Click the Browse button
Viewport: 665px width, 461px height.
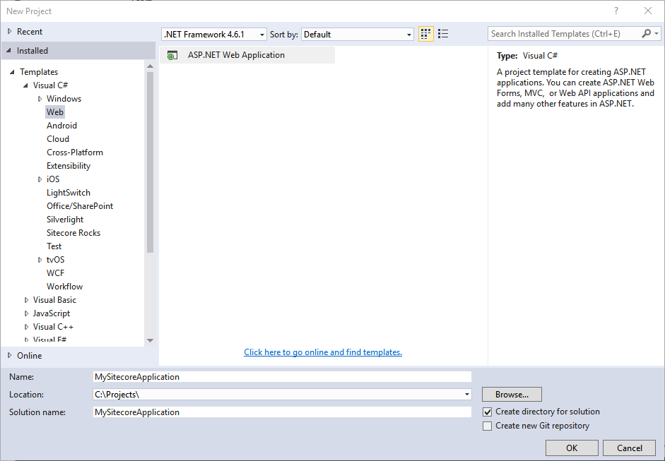(x=512, y=394)
